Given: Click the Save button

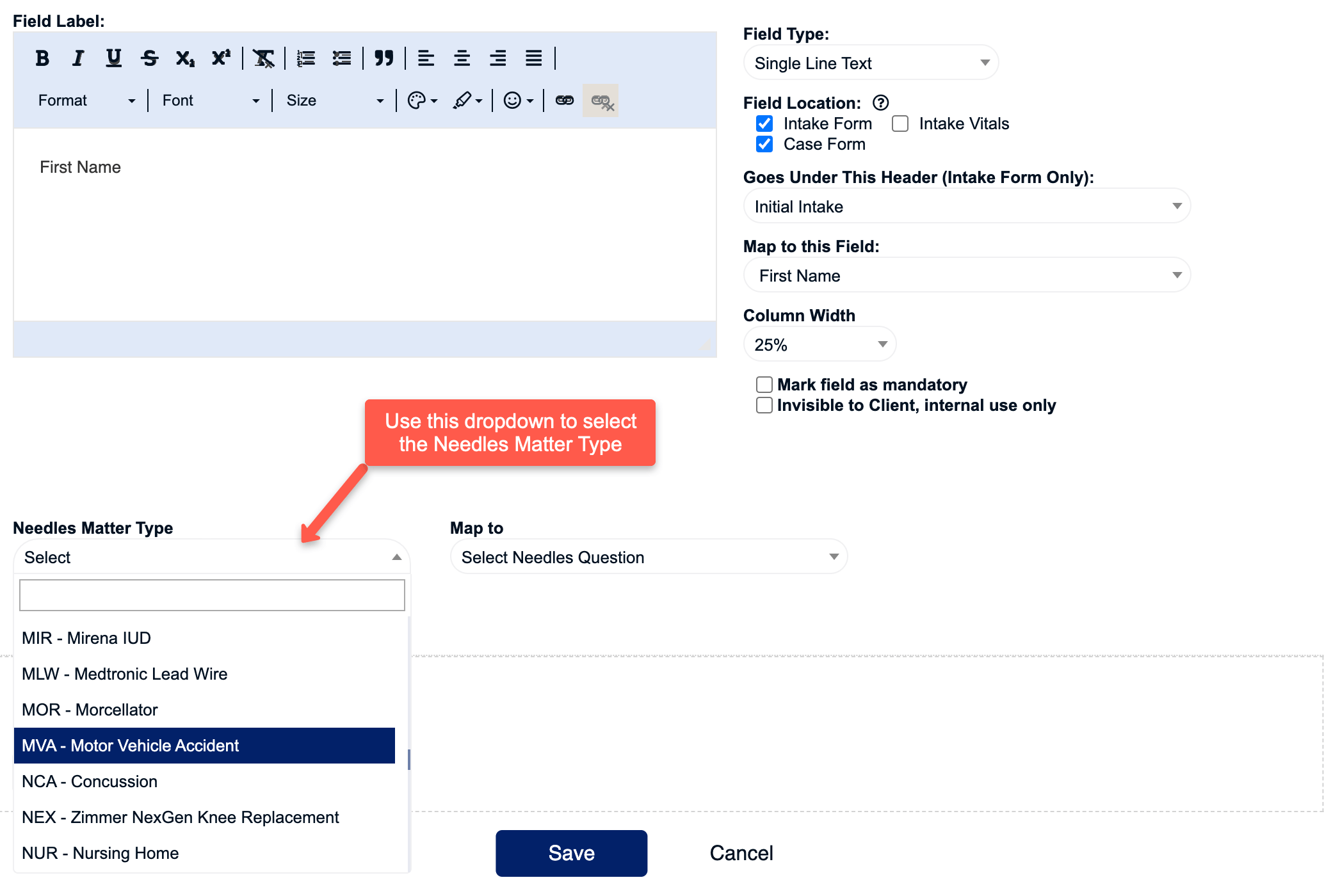Looking at the screenshot, I should (x=571, y=852).
